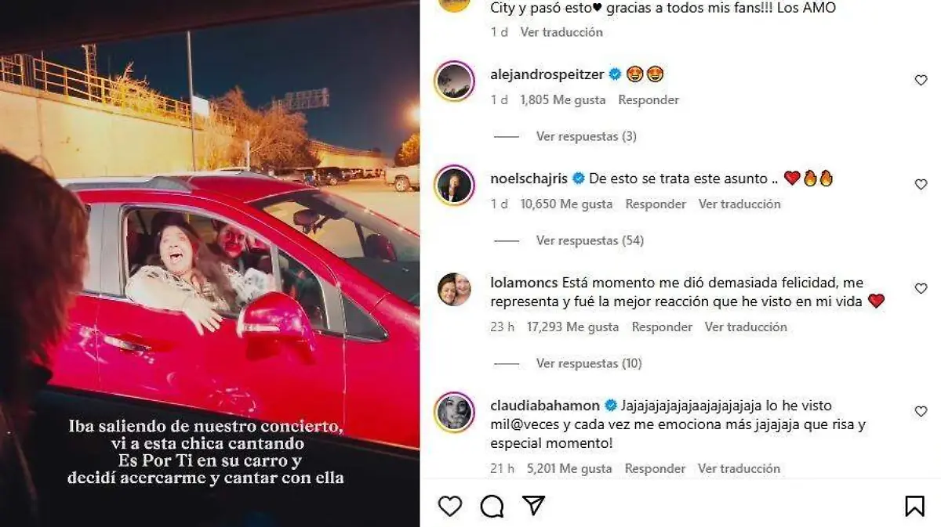
Task: Open claudiabahamon's profile picture
Action: click(455, 413)
